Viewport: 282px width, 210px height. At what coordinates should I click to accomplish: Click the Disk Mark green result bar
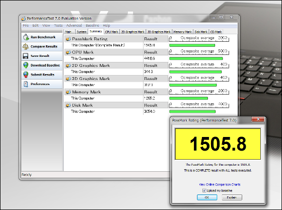pos(192,111)
